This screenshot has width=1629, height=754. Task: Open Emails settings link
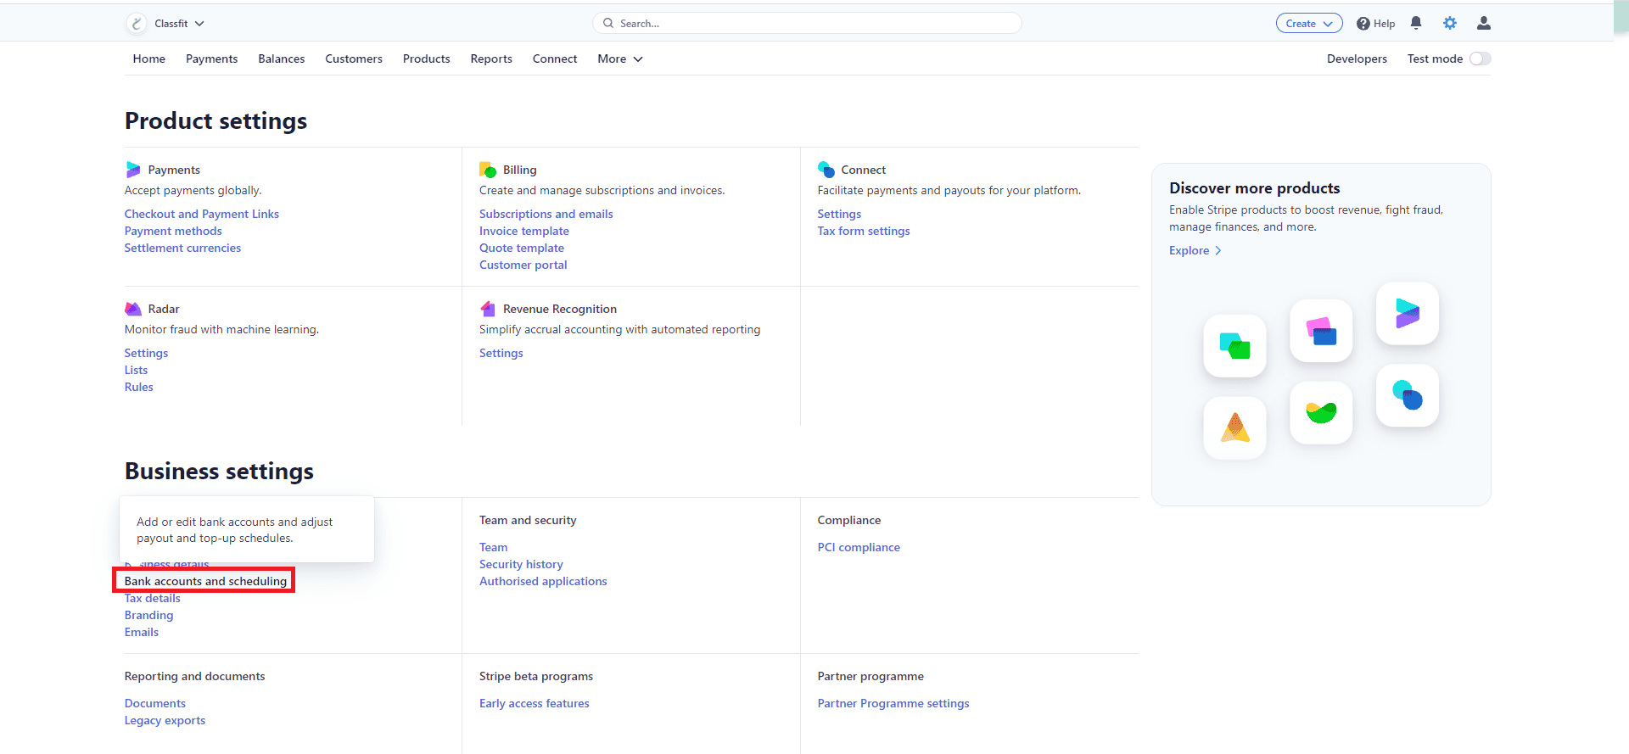pyautogui.click(x=142, y=632)
